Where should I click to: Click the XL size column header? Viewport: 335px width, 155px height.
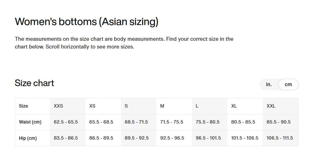click(x=234, y=106)
